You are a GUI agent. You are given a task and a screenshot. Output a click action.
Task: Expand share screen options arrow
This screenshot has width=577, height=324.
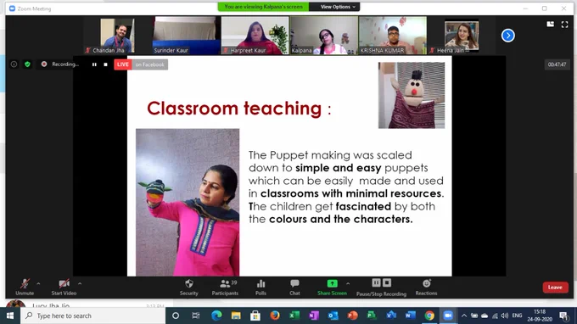click(348, 284)
